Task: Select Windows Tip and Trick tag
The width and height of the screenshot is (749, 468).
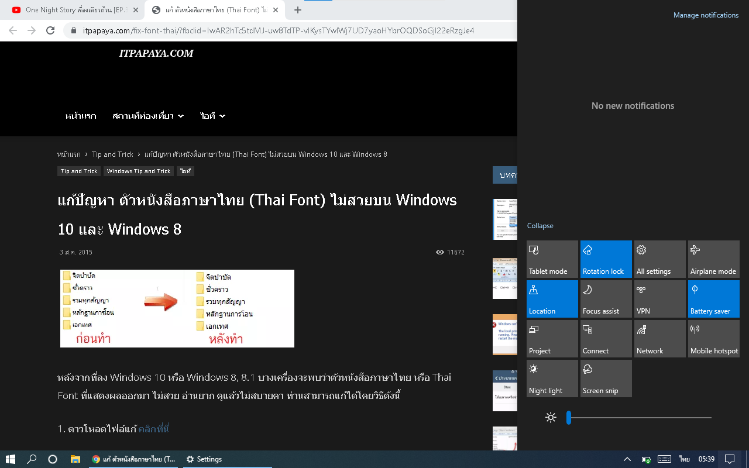Action: coord(139,171)
